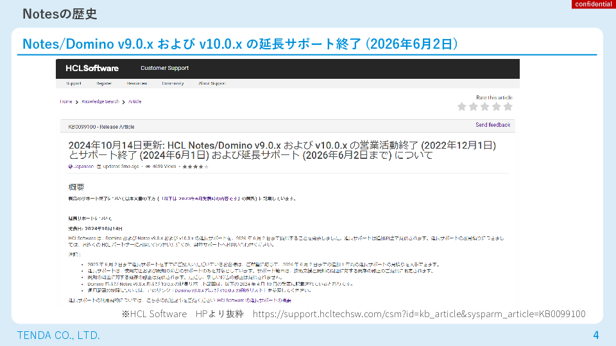
Task: Click the updated date calendar icon
Action: pyautogui.click(x=98, y=167)
